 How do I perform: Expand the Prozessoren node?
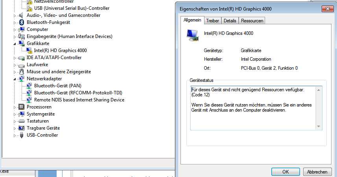(15, 107)
